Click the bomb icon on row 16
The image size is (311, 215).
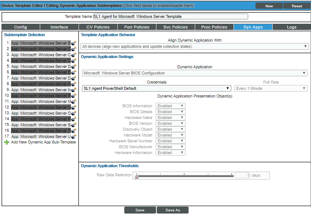click(73, 131)
